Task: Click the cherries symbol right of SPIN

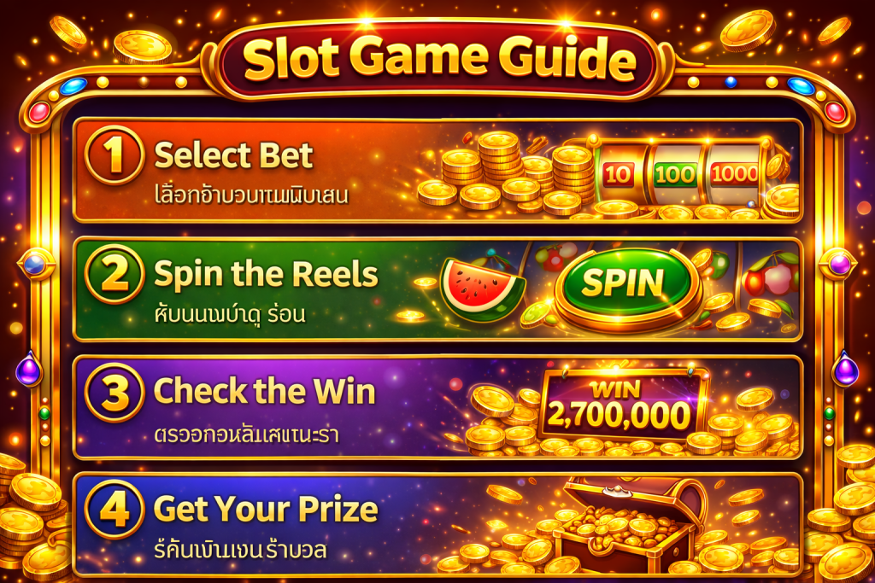Action: click(772, 274)
